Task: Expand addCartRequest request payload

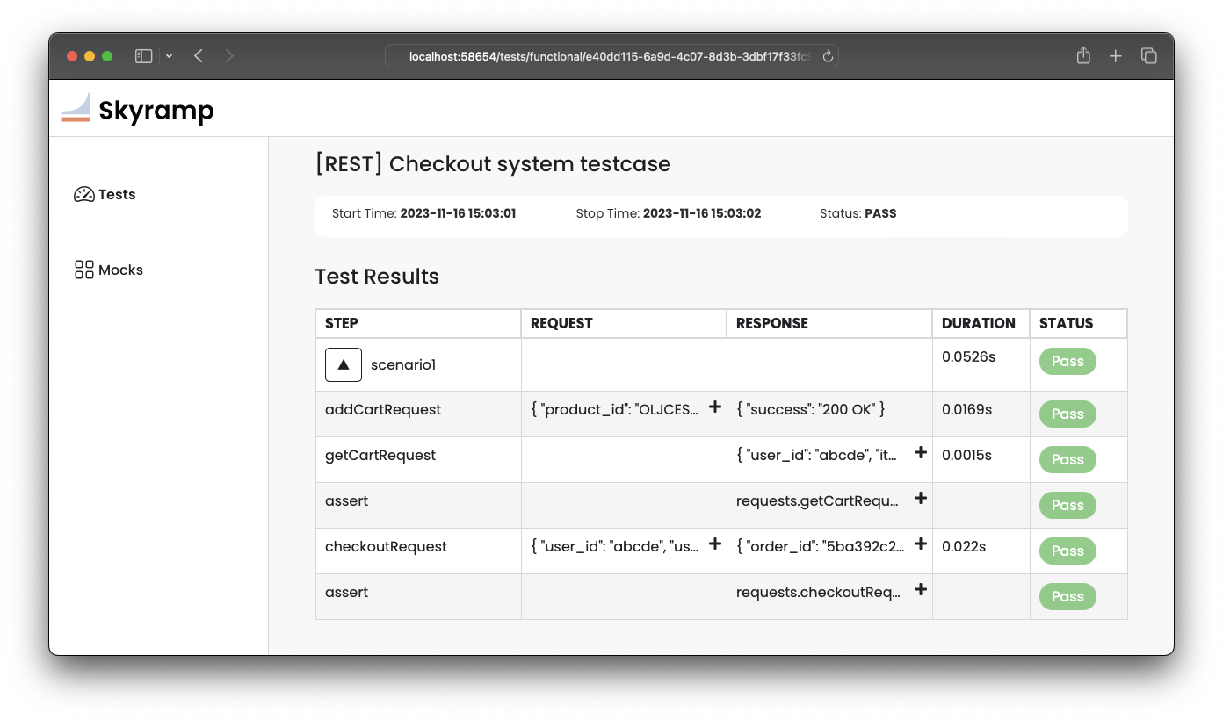Action: [715, 407]
